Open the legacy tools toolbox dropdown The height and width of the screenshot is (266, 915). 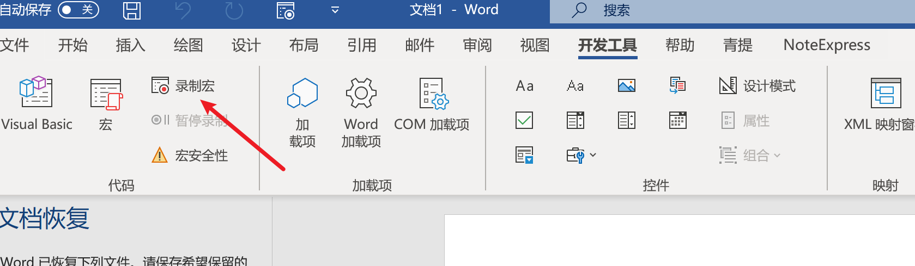coord(581,156)
